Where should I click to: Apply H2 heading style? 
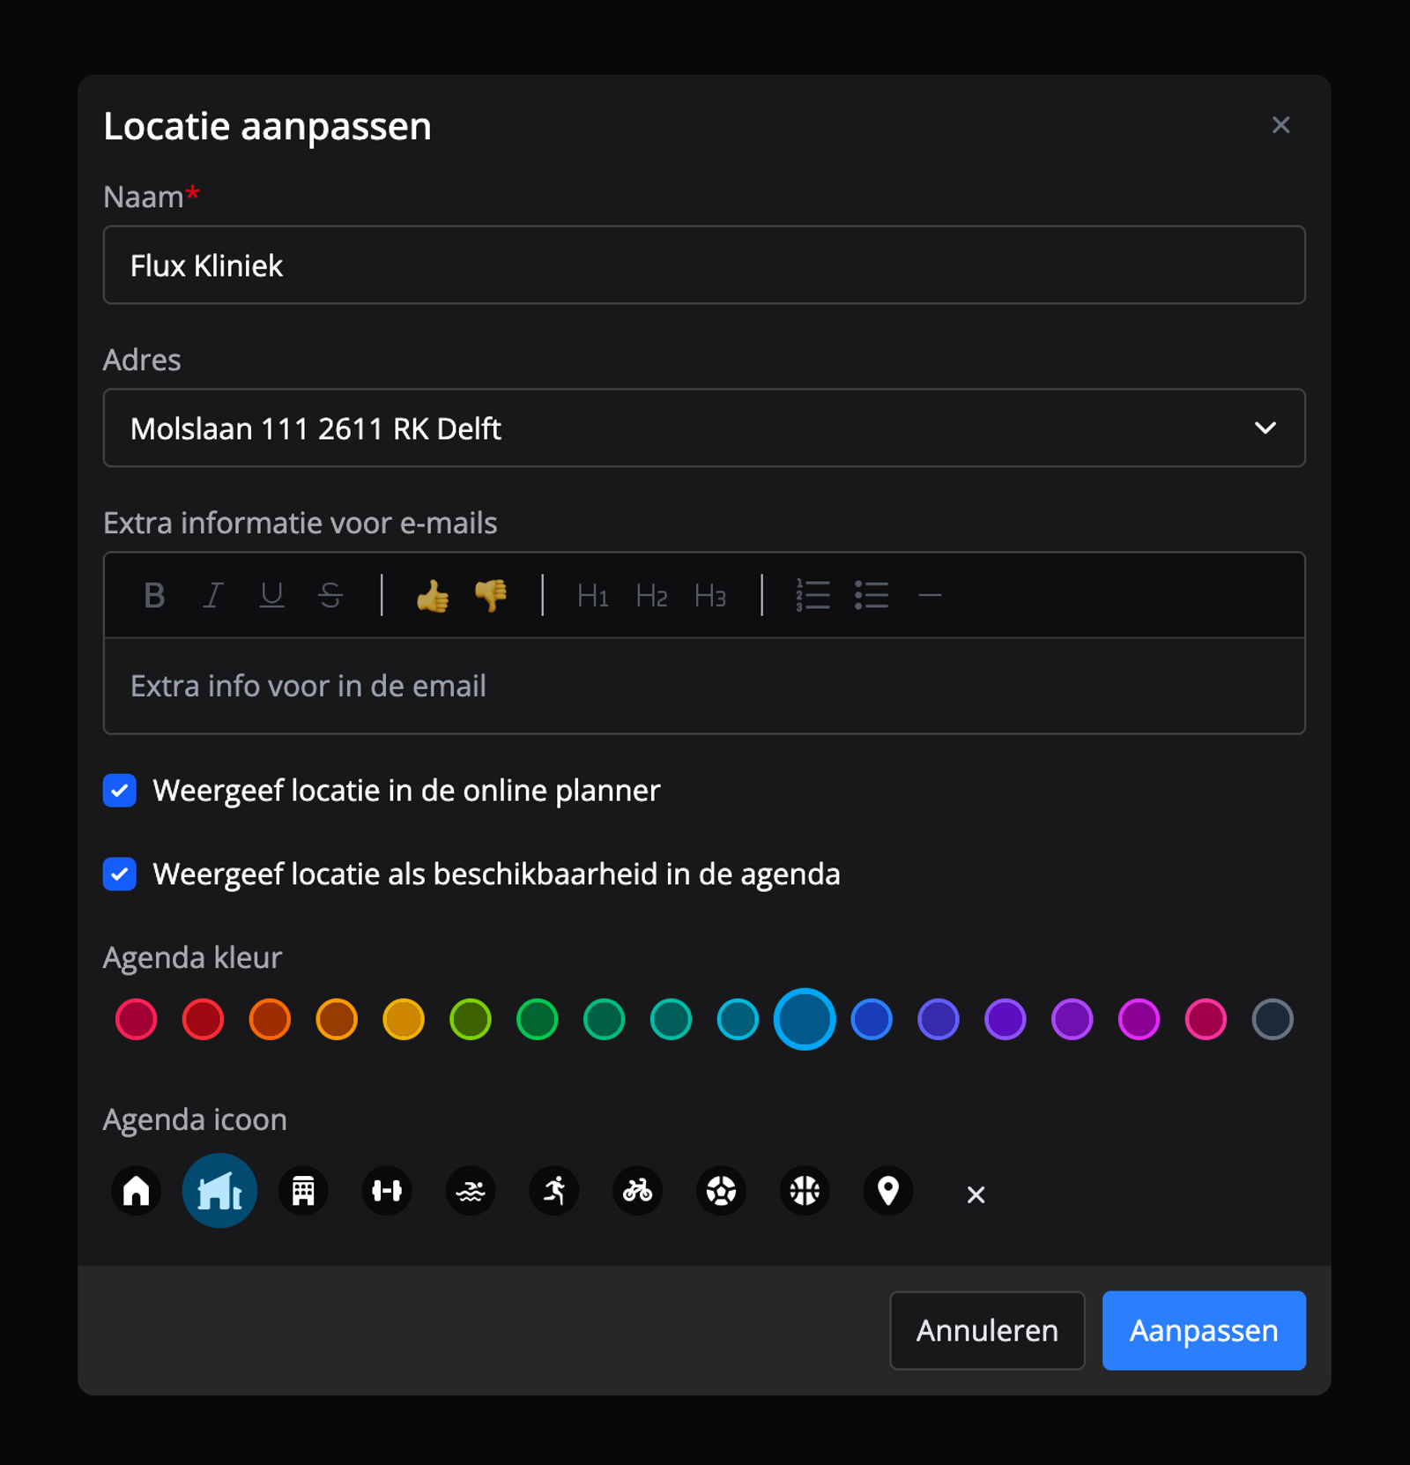click(651, 596)
